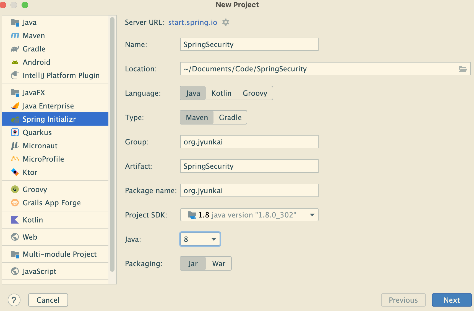Set packaging to War
Viewport: 474px width, 311px height.
pyautogui.click(x=219, y=264)
